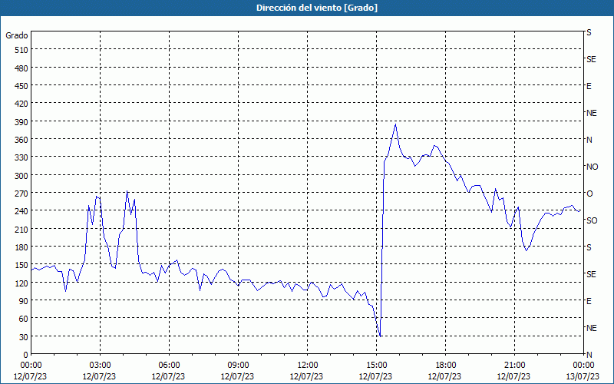Click the 510 value on the degree axis
The width and height of the screenshot is (614, 384).
click(21, 50)
